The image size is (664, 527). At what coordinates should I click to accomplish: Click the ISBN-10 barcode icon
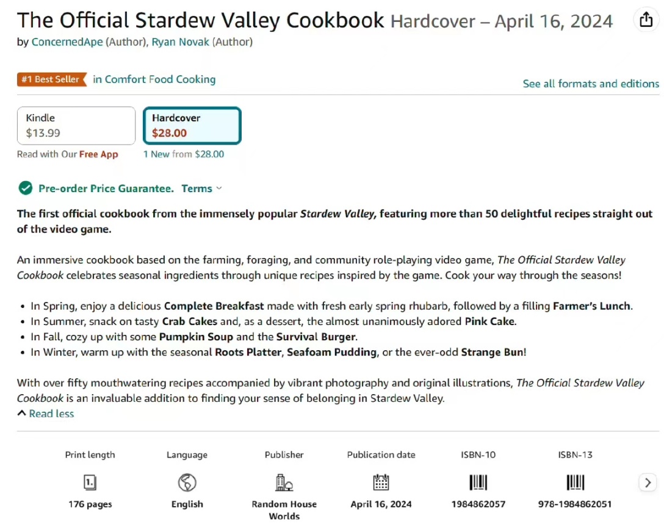pos(478,482)
